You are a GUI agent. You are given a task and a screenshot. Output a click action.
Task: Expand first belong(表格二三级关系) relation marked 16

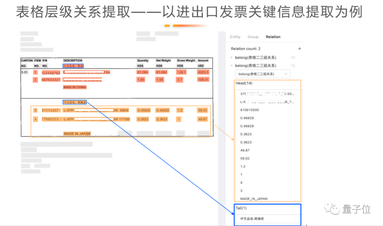(232, 58)
